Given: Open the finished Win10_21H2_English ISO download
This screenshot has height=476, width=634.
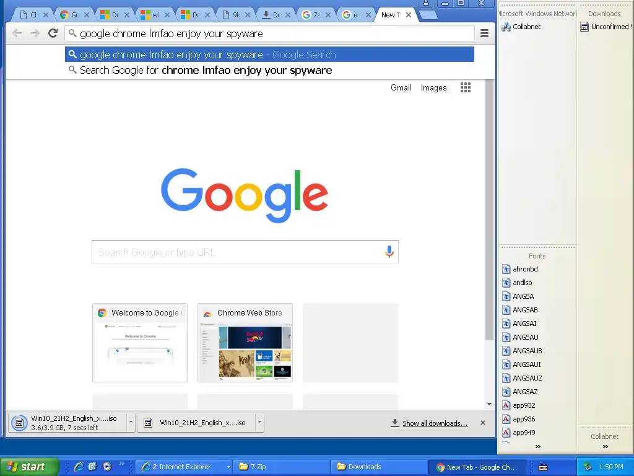Looking at the screenshot, I should point(196,423).
